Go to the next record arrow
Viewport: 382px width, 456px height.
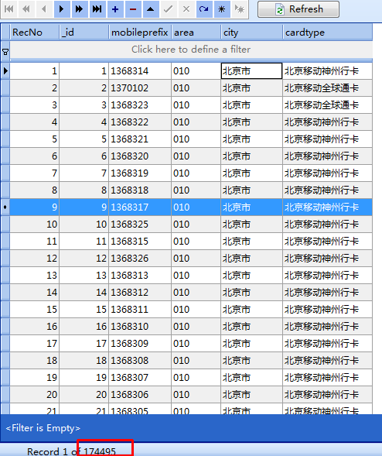coord(62,9)
